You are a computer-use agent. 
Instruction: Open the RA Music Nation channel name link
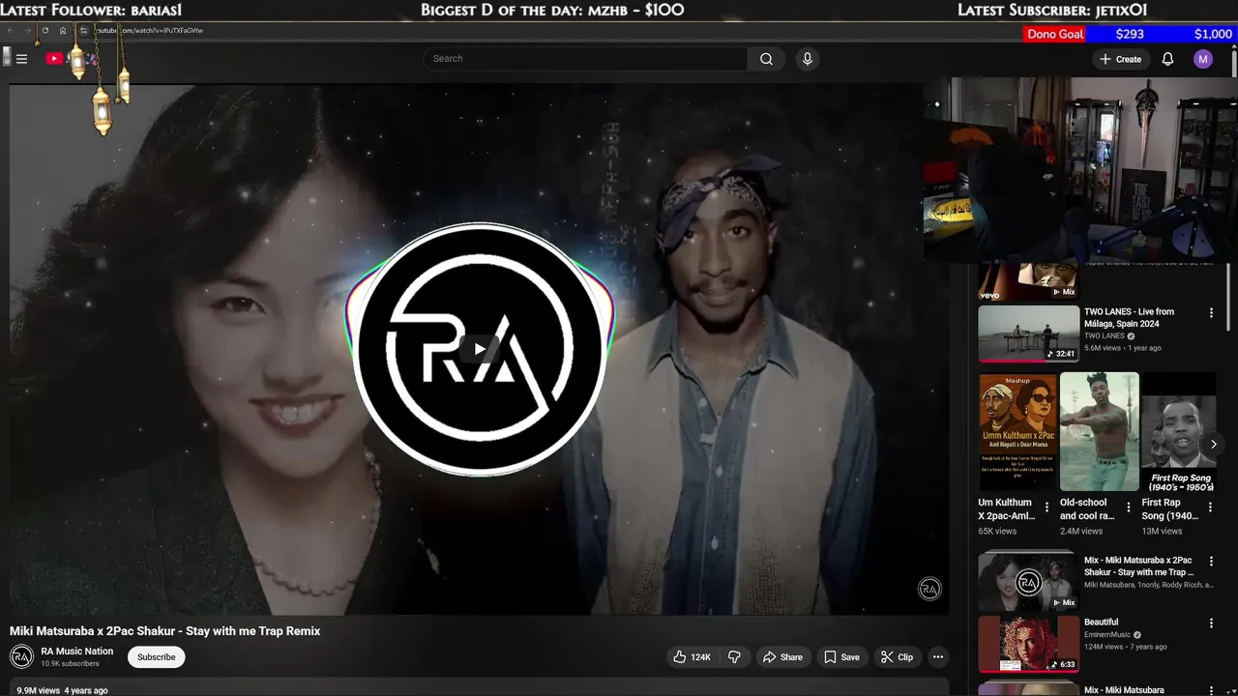coord(77,652)
